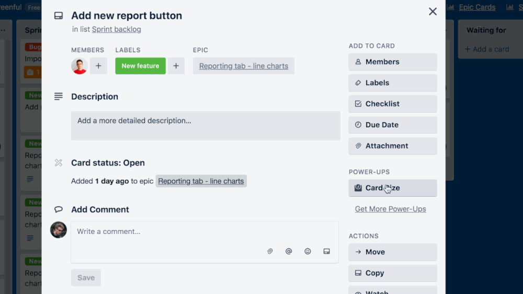Open the Sprint backlog list link

tap(117, 29)
